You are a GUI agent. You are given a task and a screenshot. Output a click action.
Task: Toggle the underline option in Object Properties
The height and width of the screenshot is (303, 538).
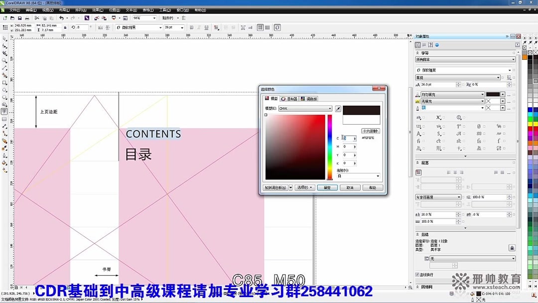[508, 78]
